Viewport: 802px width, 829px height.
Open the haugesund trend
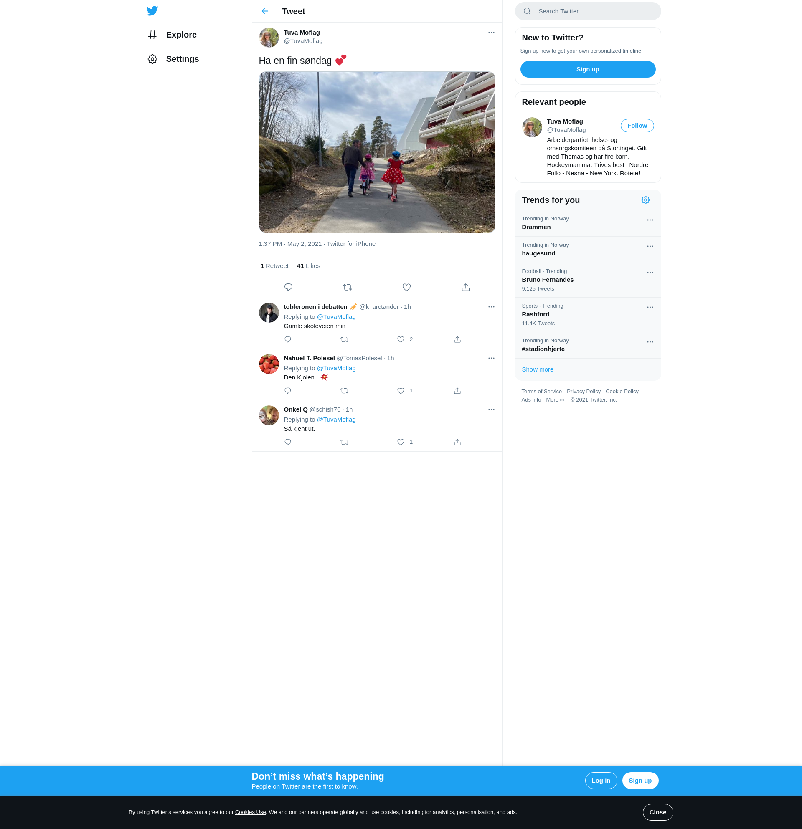click(x=587, y=250)
